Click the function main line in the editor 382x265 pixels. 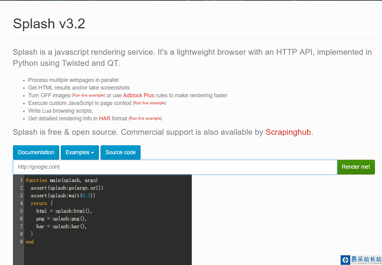[x=62, y=180]
